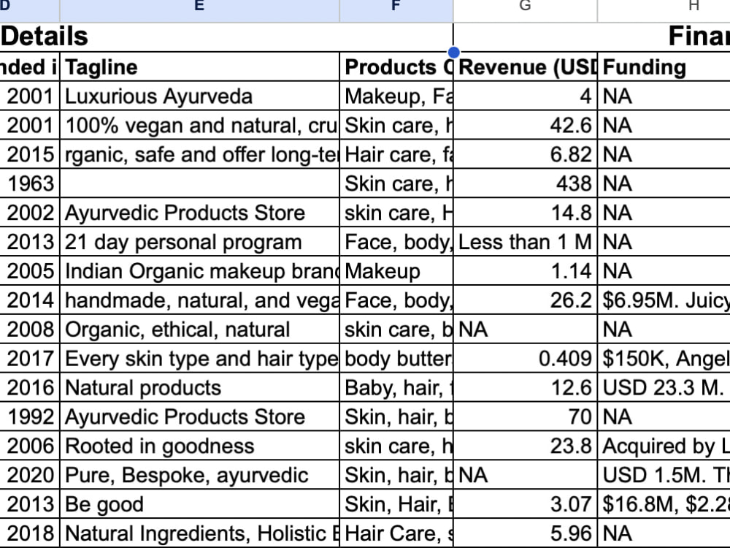Screen dimensions: 730x548
Task: Click the Tagline header cell
Action: pos(200,66)
